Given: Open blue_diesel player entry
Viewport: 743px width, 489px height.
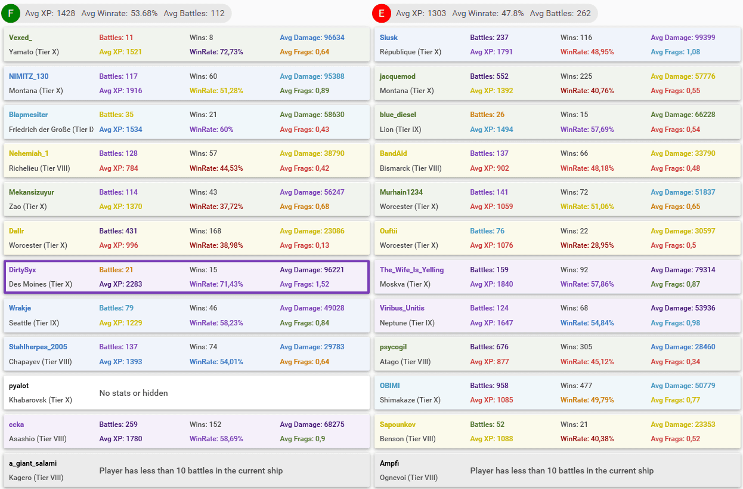Looking at the screenshot, I should click(398, 115).
